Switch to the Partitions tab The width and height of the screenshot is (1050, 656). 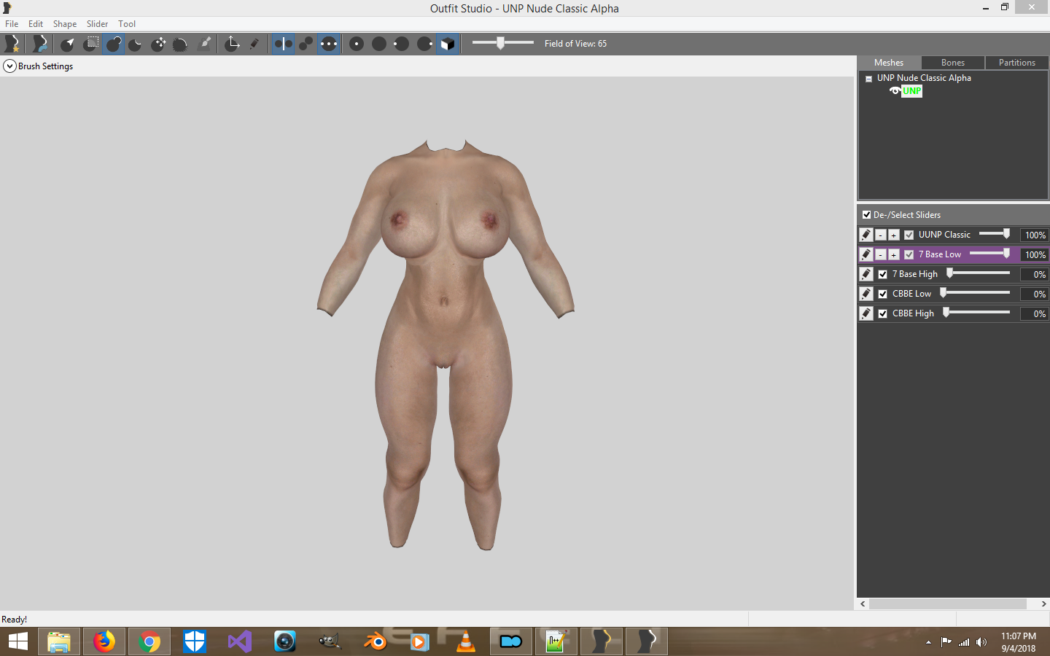tap(1017, 63)
